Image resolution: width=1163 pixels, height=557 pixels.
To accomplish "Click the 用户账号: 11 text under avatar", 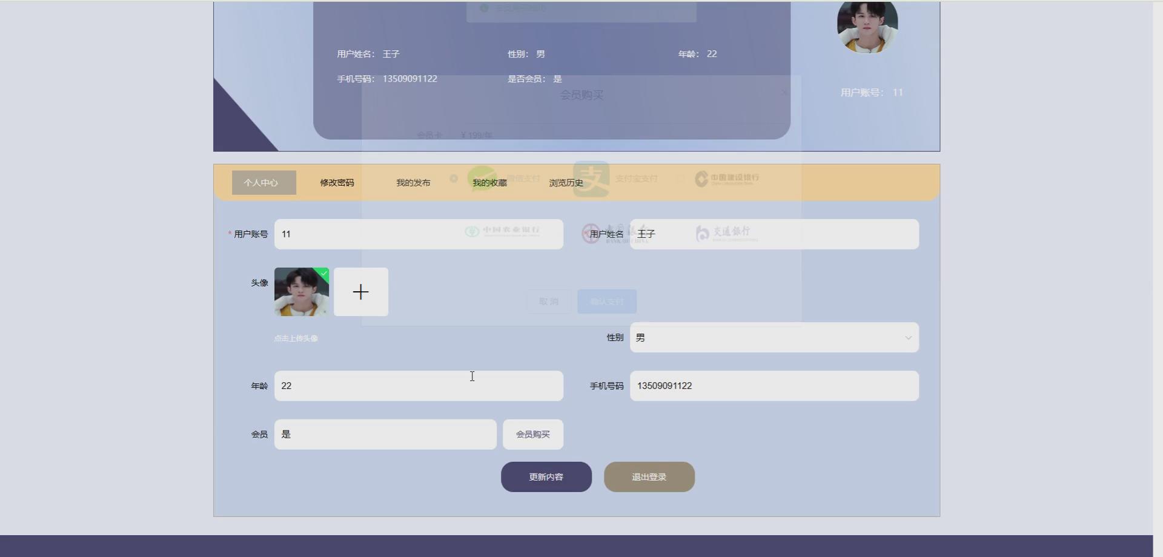I will (x=872, y=93).
